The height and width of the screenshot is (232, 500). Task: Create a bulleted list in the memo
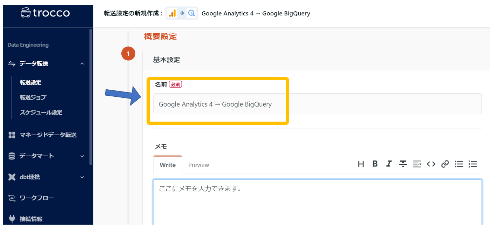click(x=459, y=164)
